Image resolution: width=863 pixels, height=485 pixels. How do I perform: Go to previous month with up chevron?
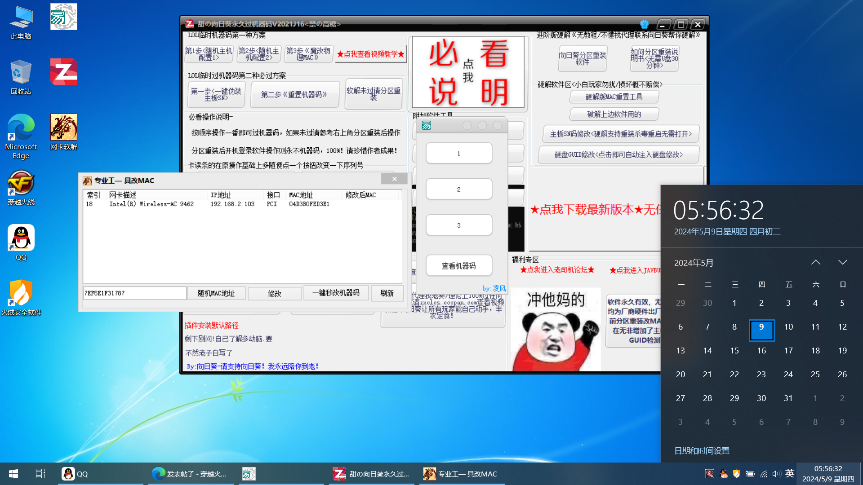[815, 262]
